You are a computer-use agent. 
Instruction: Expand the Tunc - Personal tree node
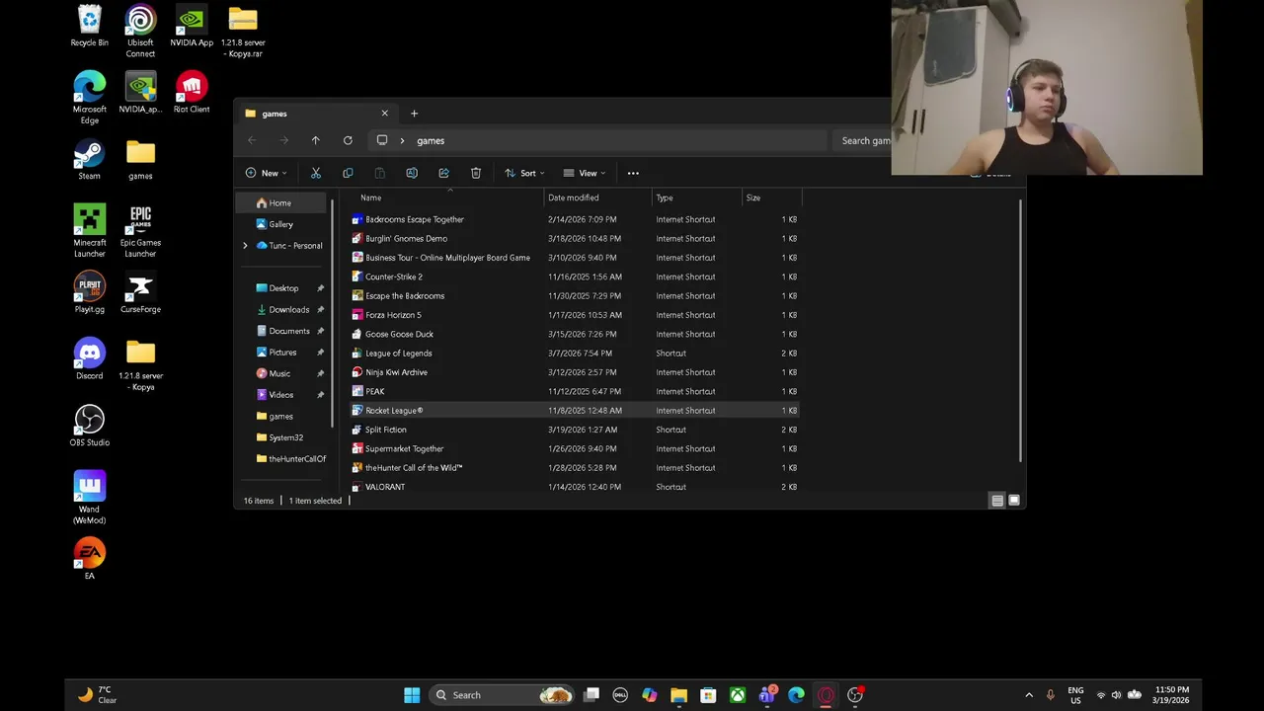click(x=245, y=246)
